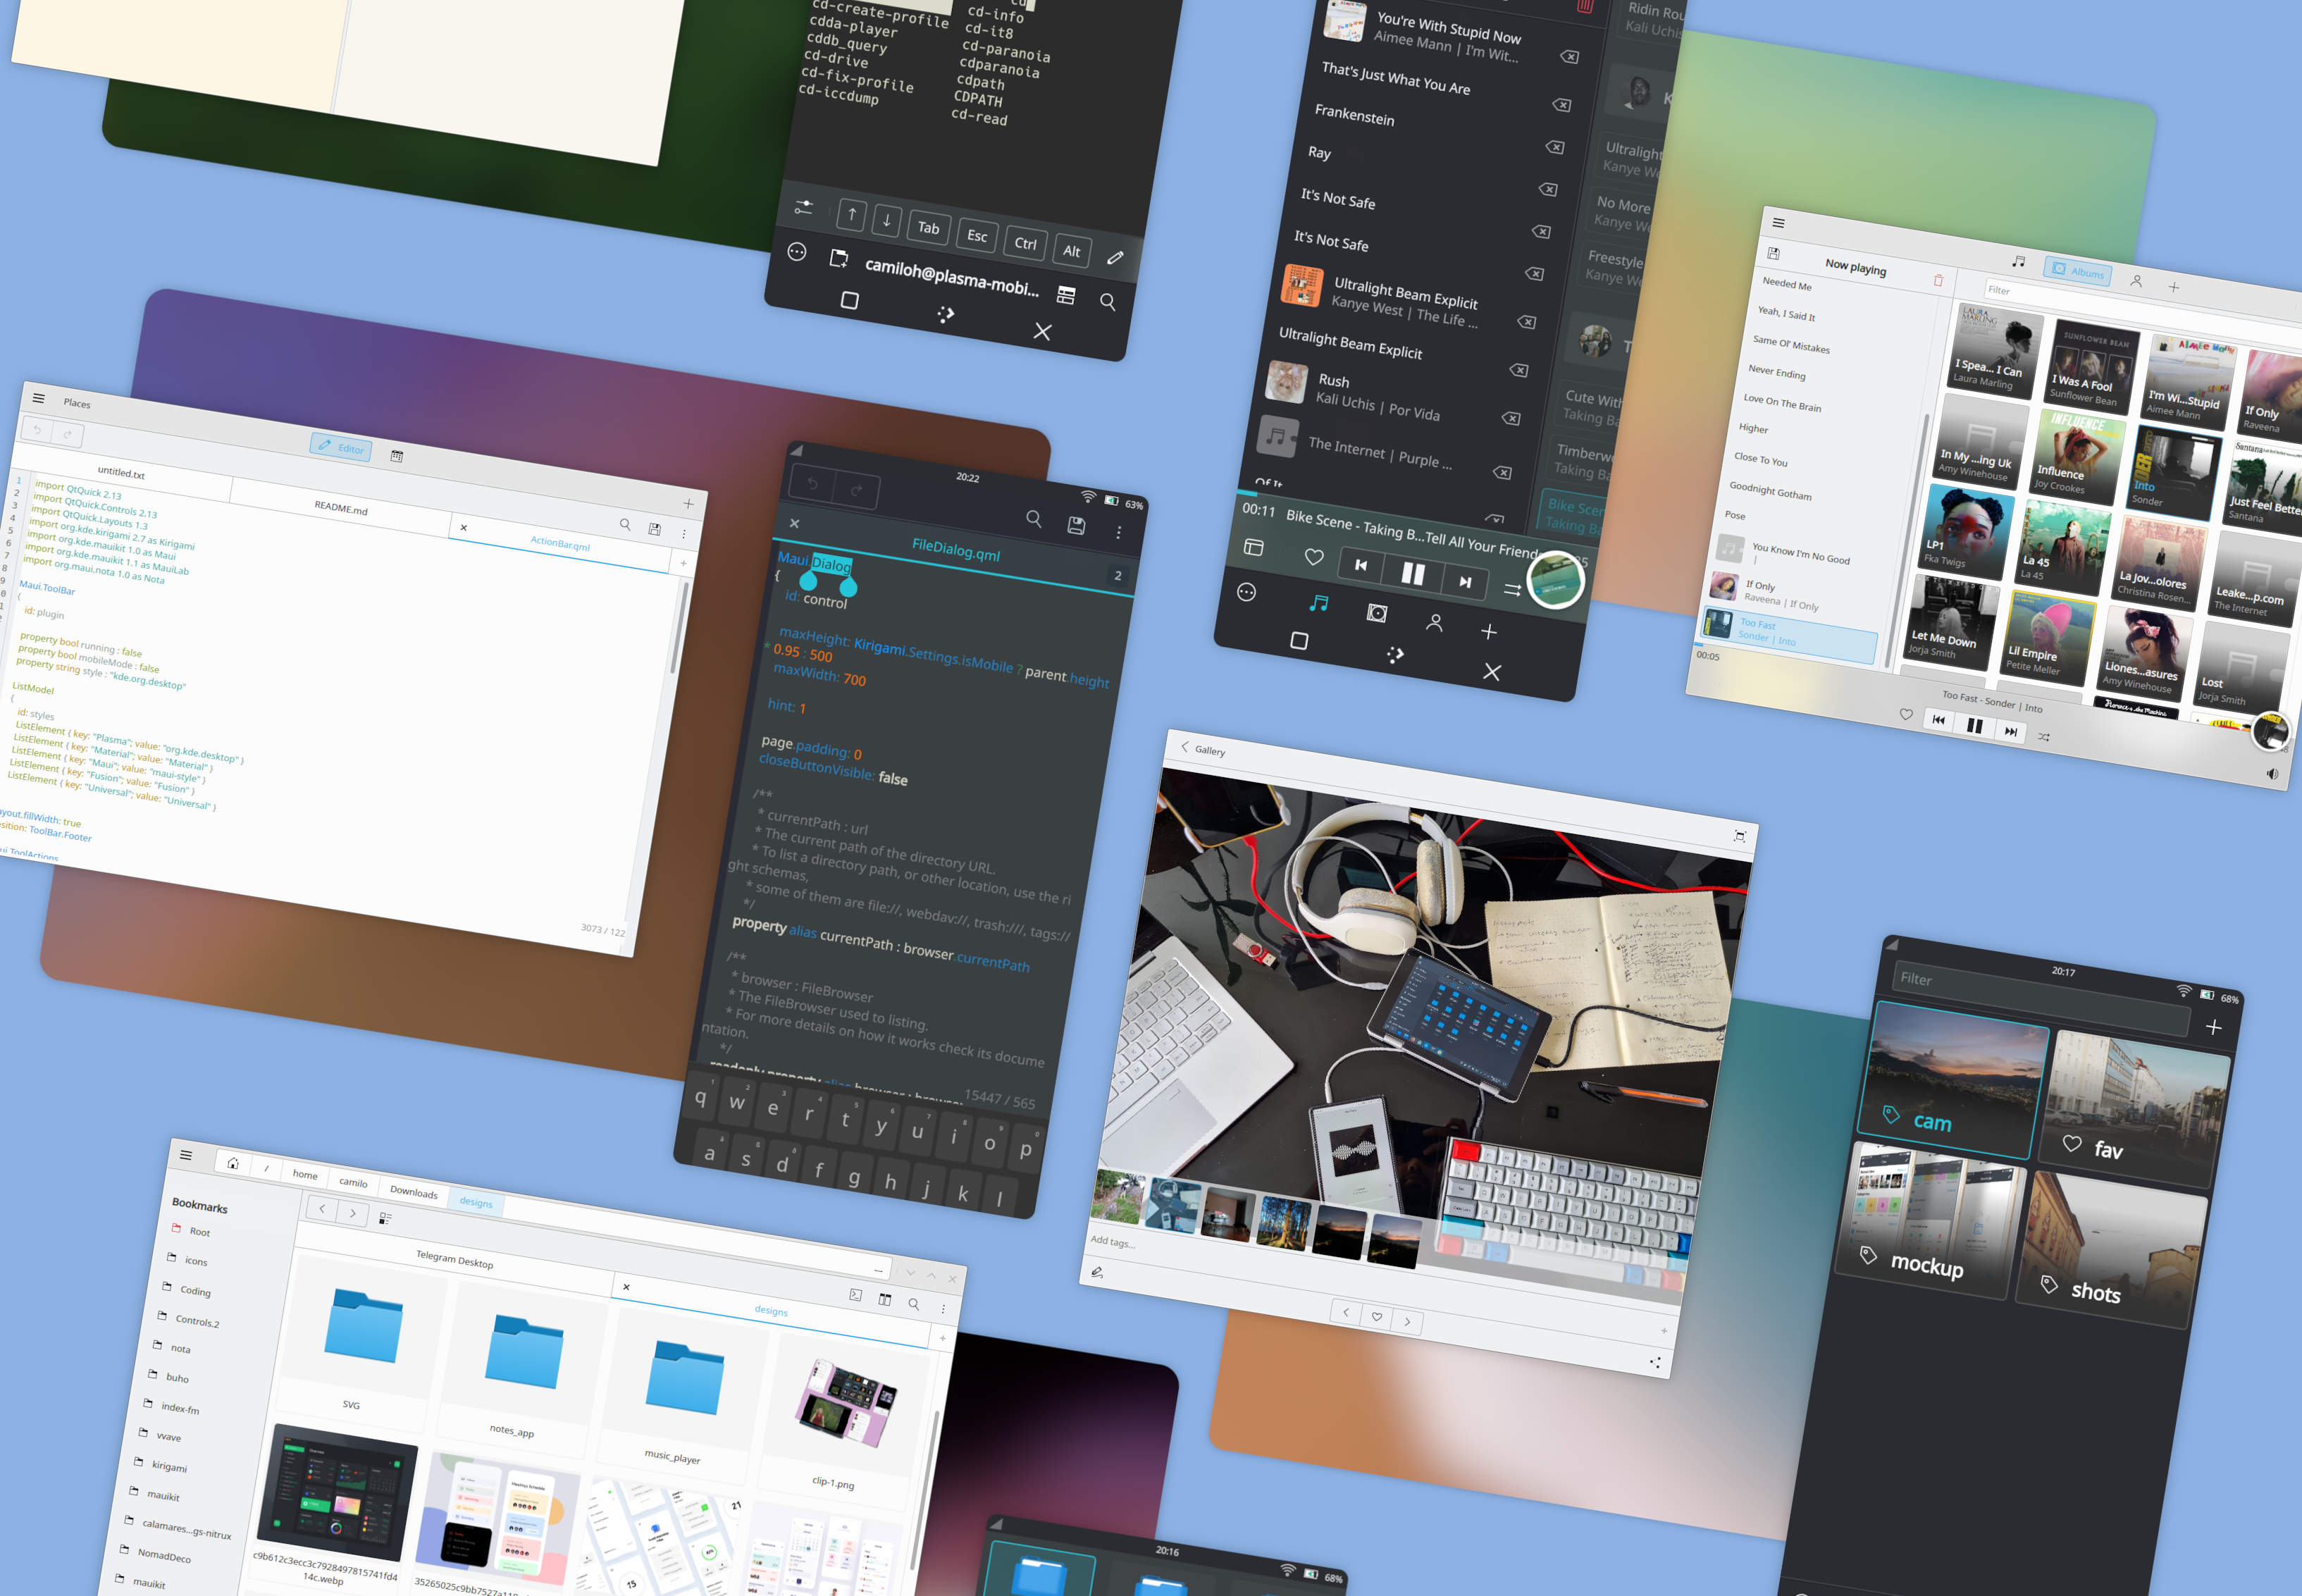Open three-dot overflow menu in dark editor

click(1118, 532)
